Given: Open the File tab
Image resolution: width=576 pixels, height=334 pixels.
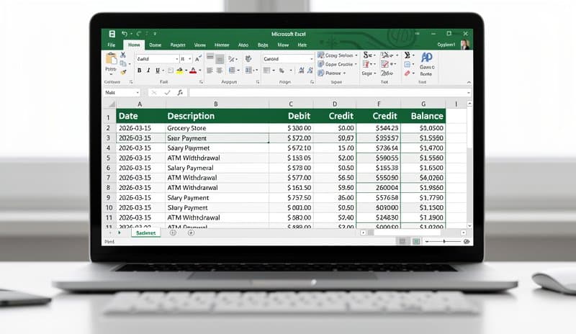Looking at the screenshot, I should 112,45.
